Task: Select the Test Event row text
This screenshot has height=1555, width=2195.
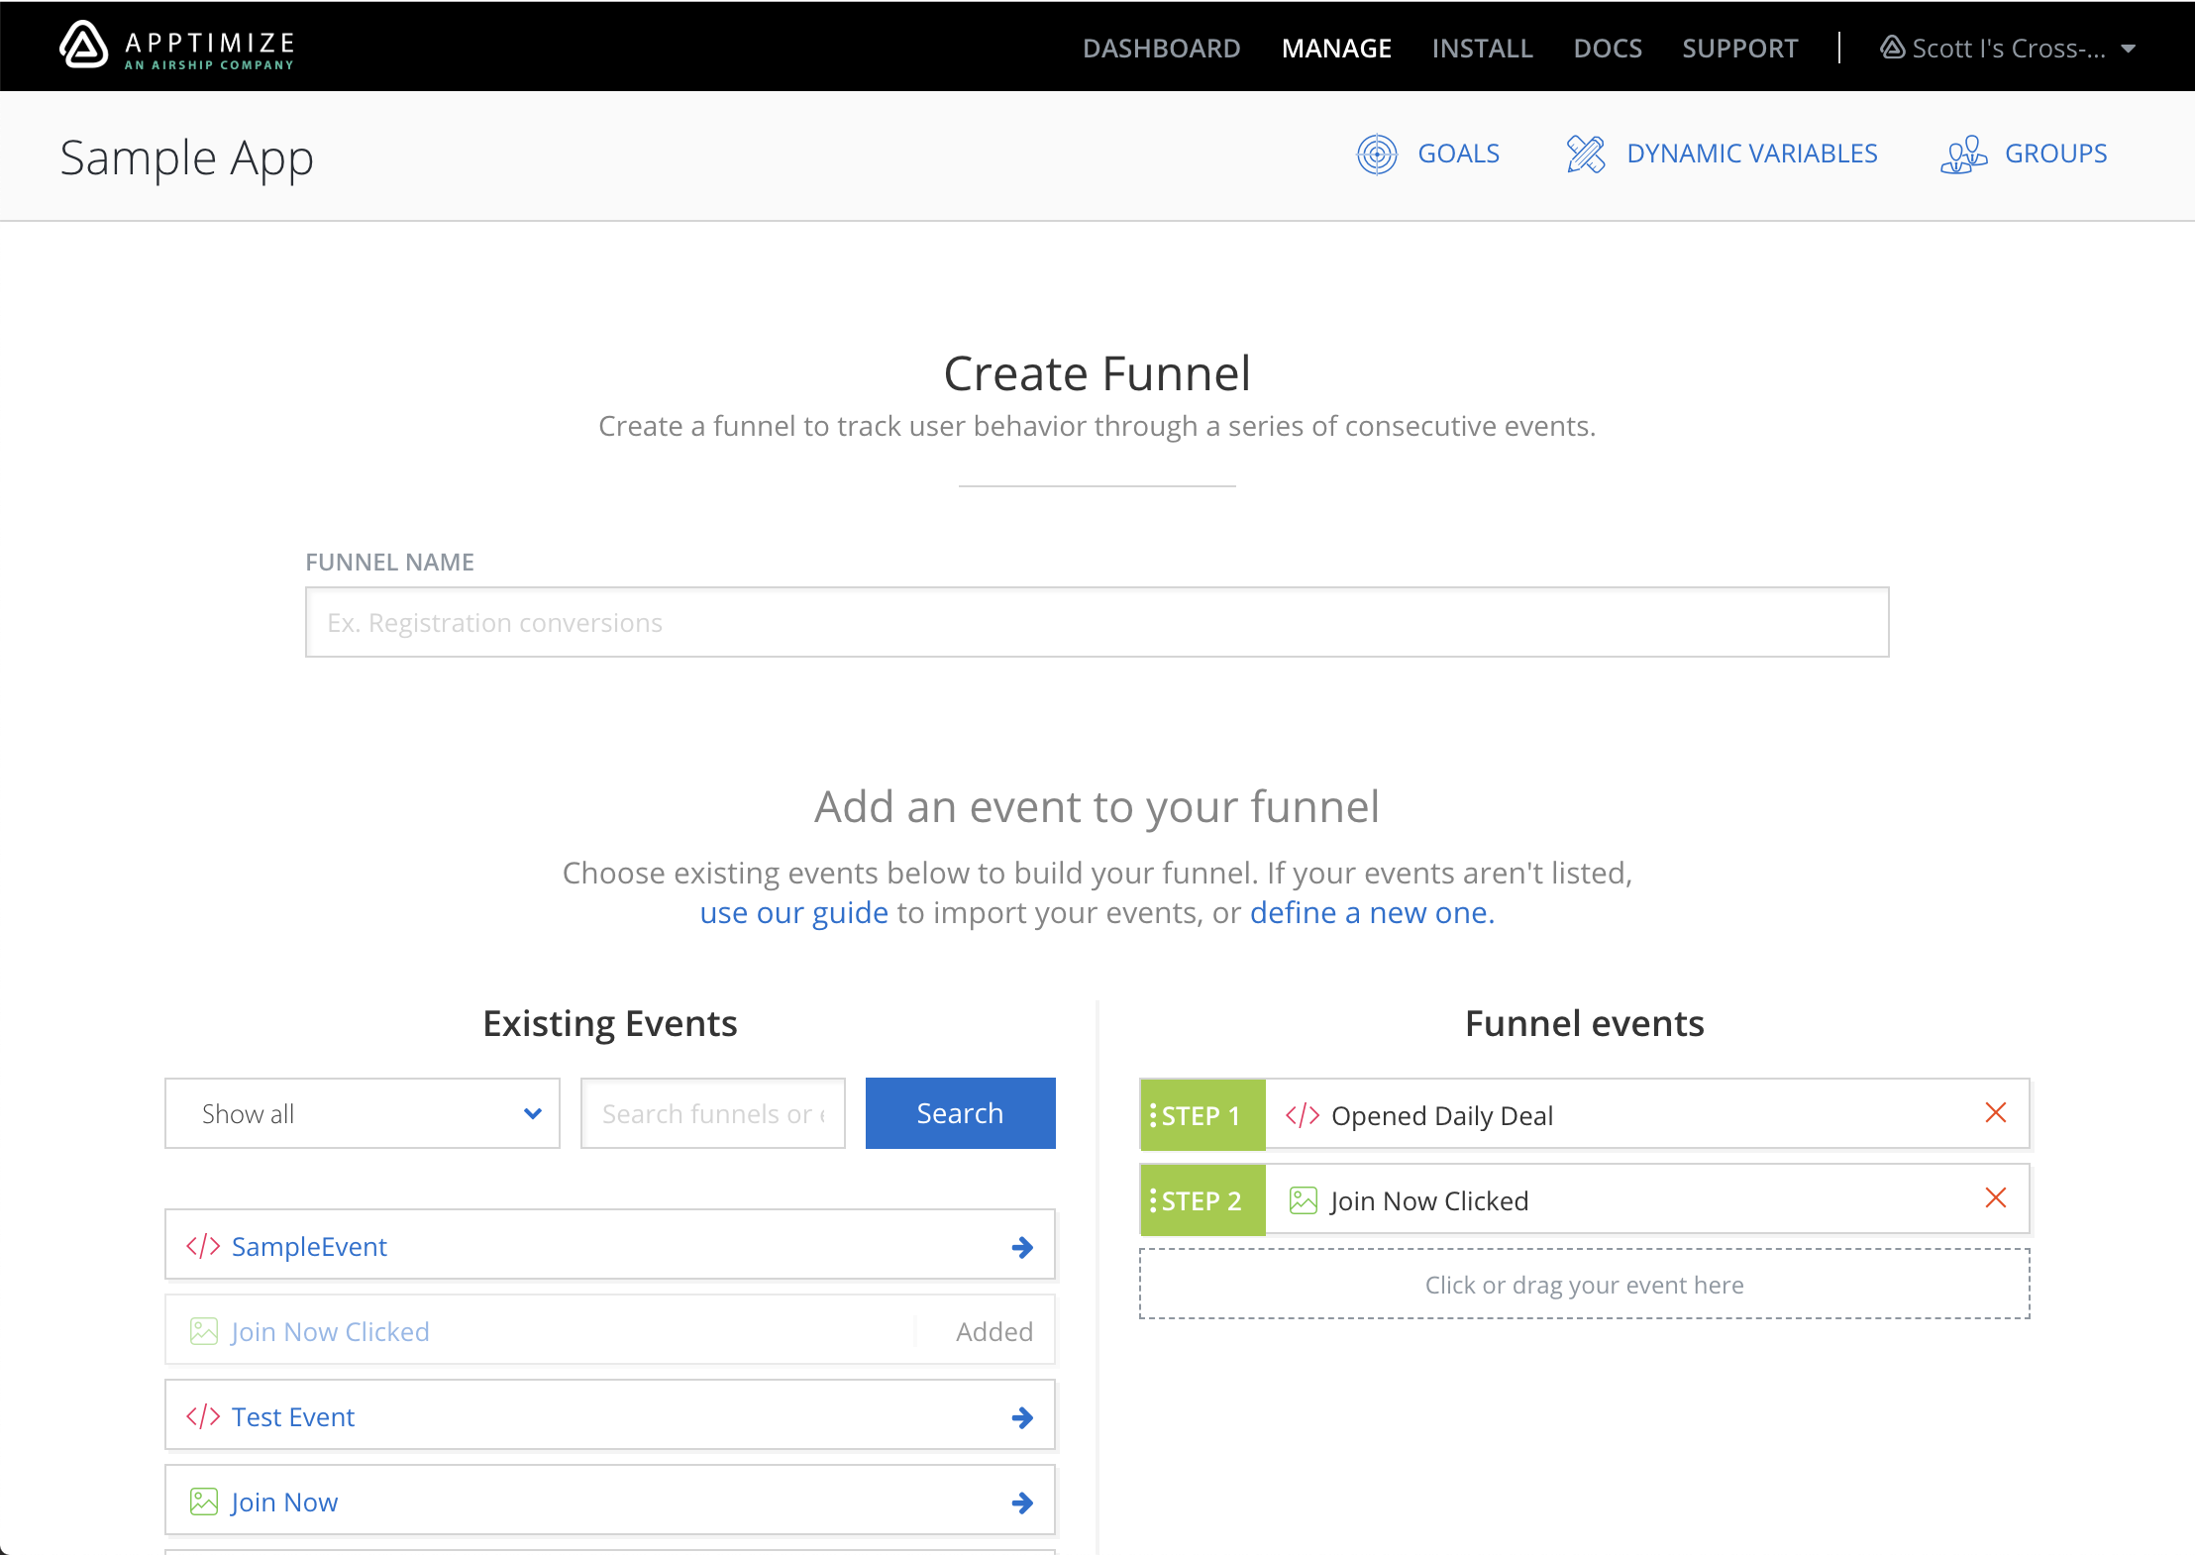Action: tap(293, 1417)
